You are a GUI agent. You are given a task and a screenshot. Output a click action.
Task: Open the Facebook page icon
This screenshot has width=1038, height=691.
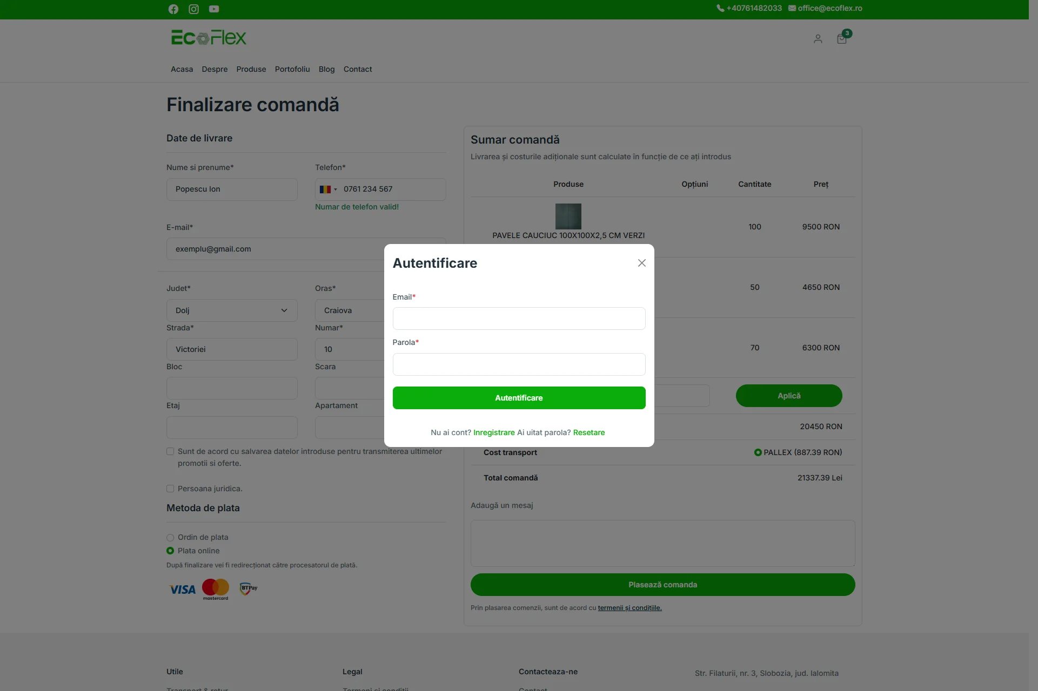173,9
